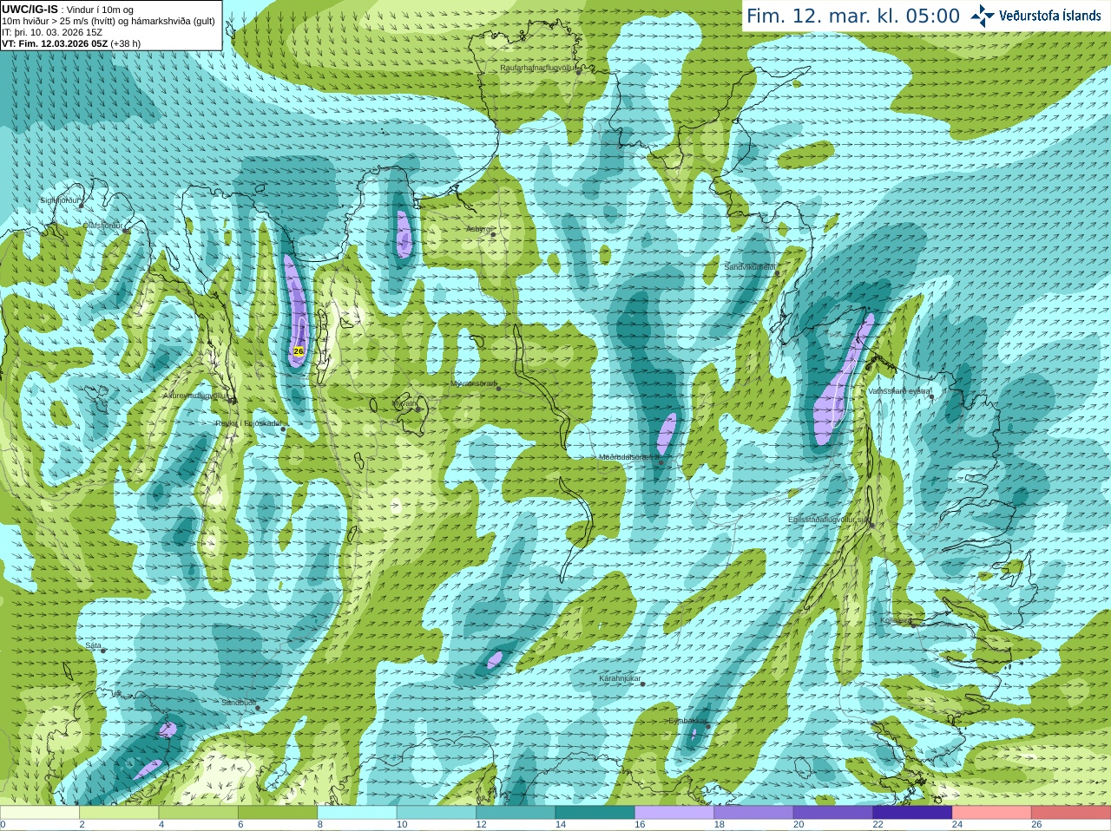The height and width of the screenshot is (831, 1111).
Task: Pick the 8–10 m/s light cyan swatch
Action: [357, 813]
